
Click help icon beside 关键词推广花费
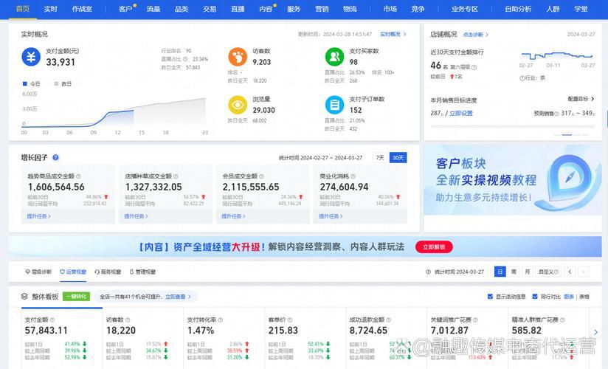coord(475,320)
